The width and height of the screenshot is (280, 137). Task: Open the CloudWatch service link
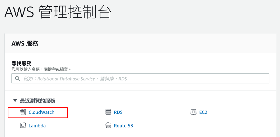[41, 113]
